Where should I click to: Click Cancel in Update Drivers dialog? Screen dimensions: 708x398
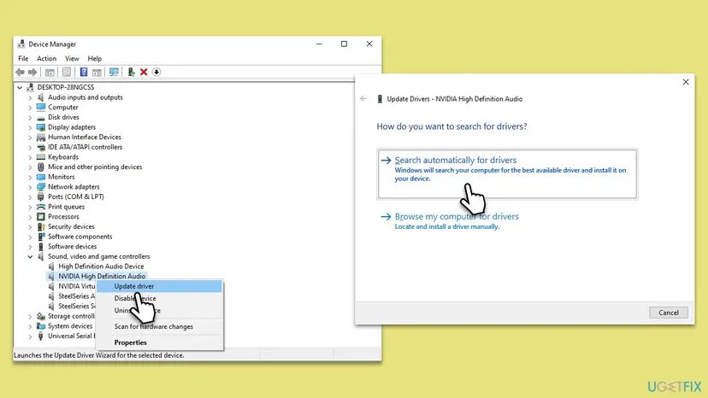click(x=669, y=313)
